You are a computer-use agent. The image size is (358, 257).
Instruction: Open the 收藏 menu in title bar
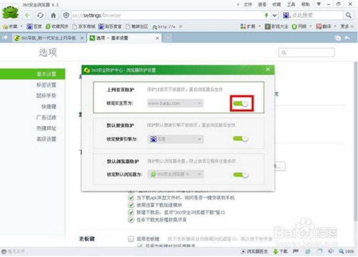tap(277, 4)
